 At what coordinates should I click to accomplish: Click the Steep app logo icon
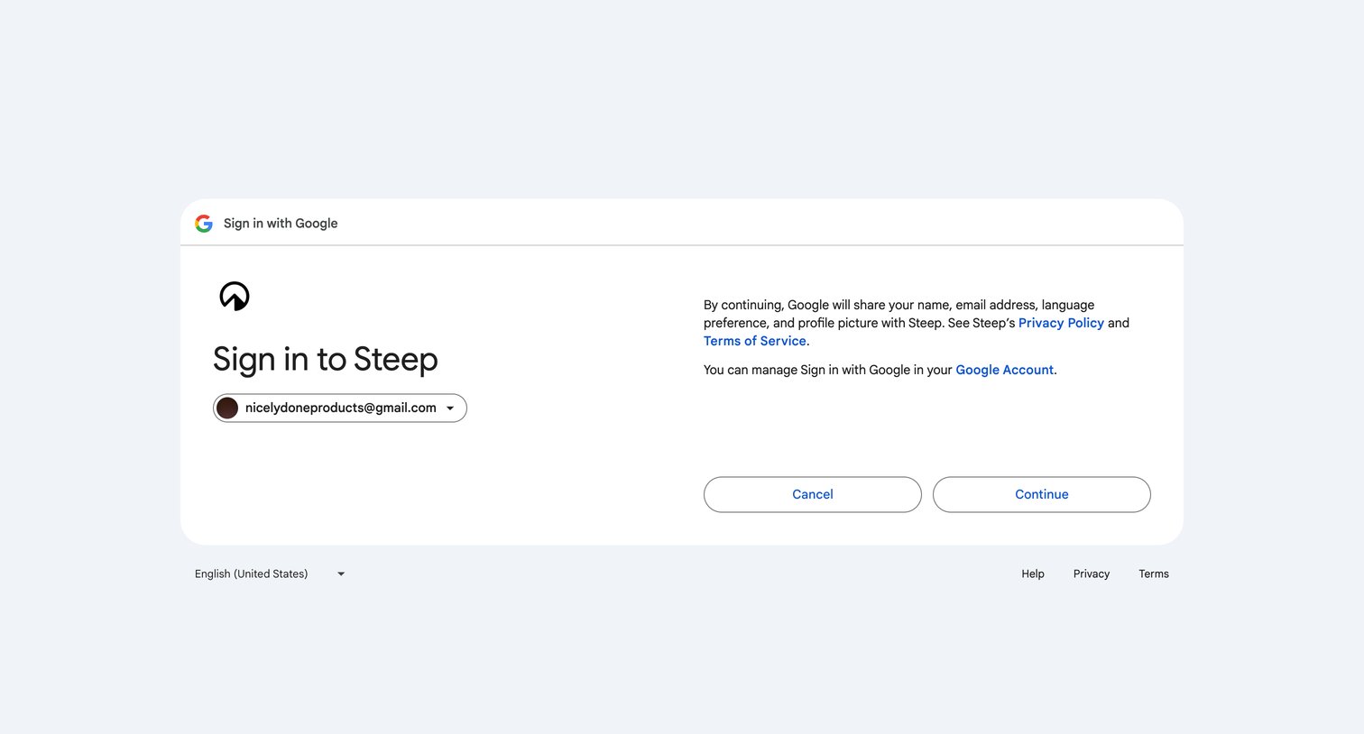pos(235,296)
